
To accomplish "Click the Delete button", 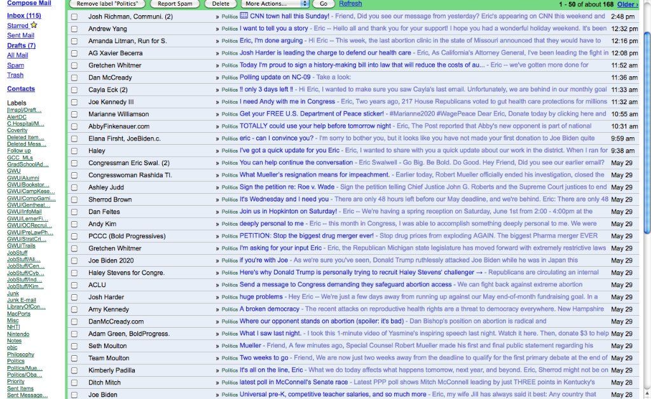I will 221,4.
